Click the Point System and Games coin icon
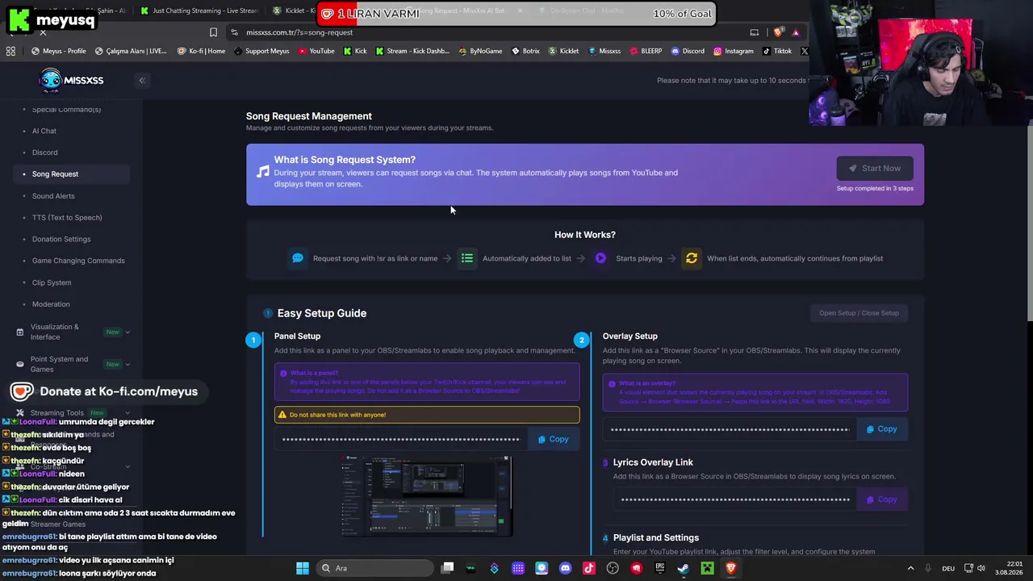This screenshot has width=1033, height=581. point(20,364)
